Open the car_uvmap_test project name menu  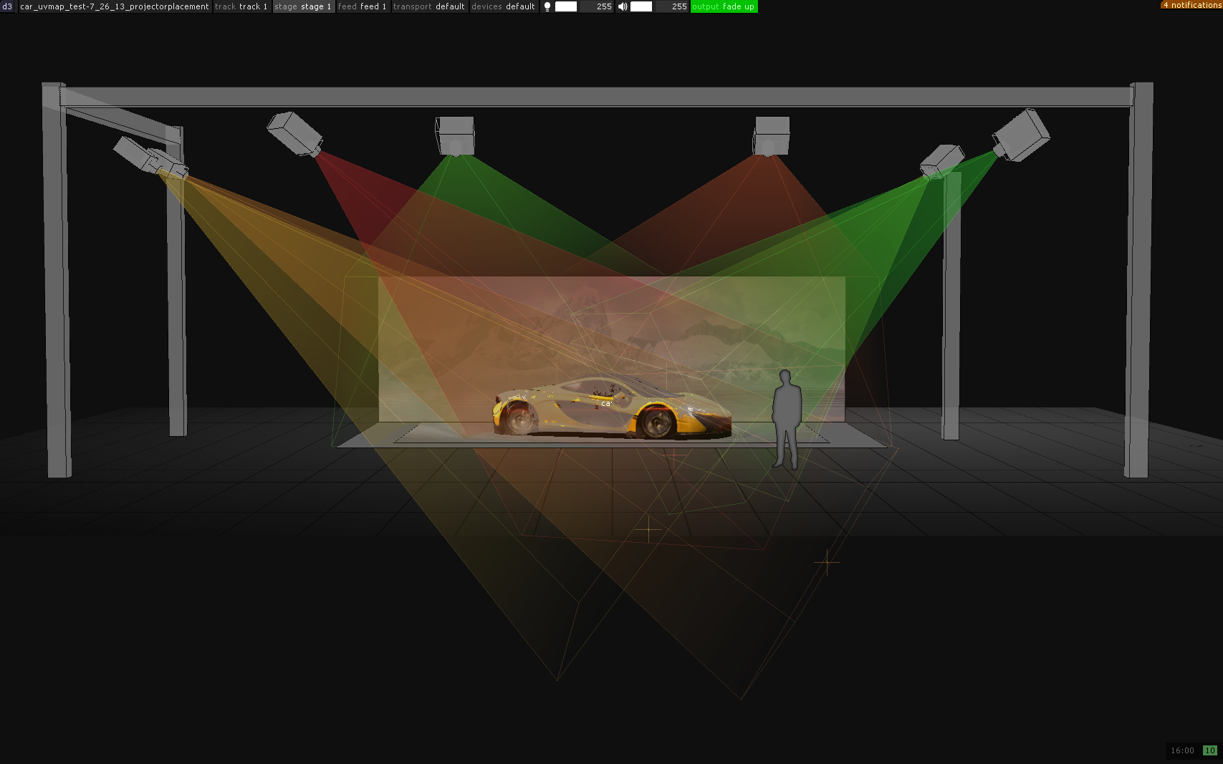[115, 6]
